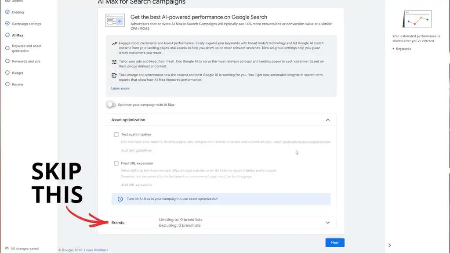Click the Keyword and asset generation circle icon

pos(7,48)
